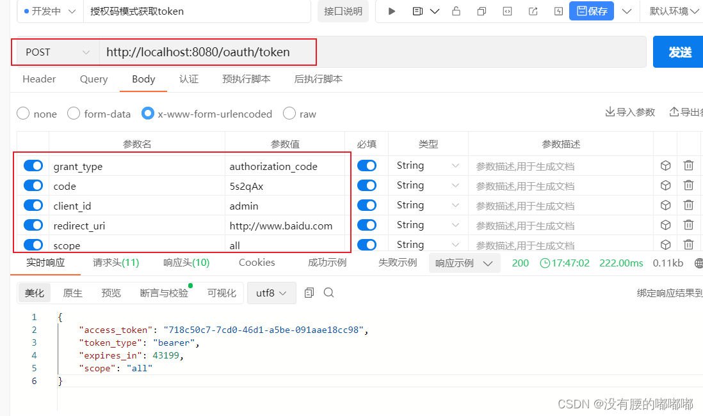Screen dimensions: 703x416
Task: Switch to the 成功示例 tab
Action: (327, 263)
